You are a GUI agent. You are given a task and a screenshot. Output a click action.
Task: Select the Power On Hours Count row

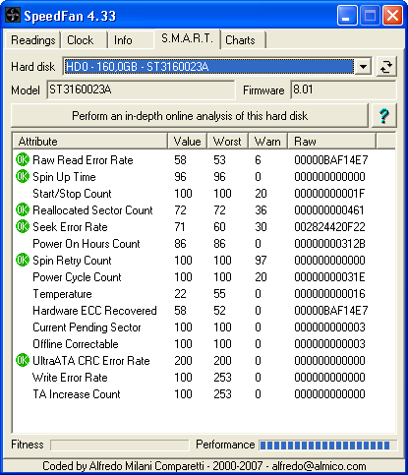coord(204,243)
